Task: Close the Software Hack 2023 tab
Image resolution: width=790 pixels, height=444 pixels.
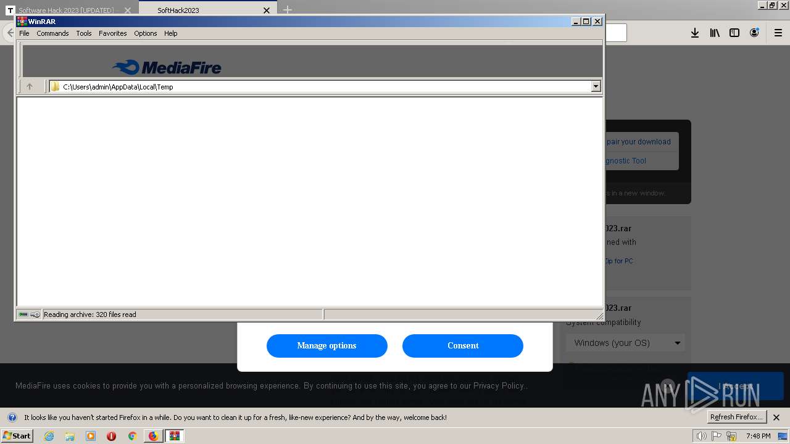Action: pyautogui.click(x=128, y=10)
